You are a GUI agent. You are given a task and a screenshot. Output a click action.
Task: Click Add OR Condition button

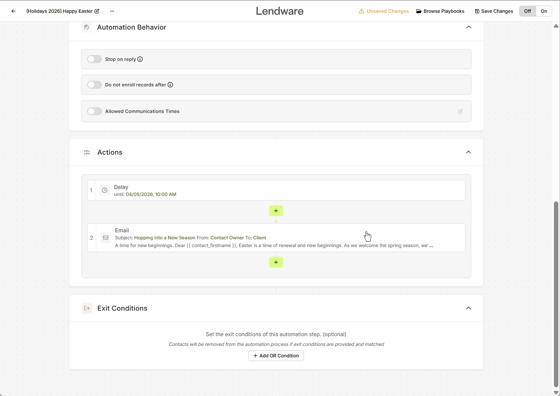[276, 356]
